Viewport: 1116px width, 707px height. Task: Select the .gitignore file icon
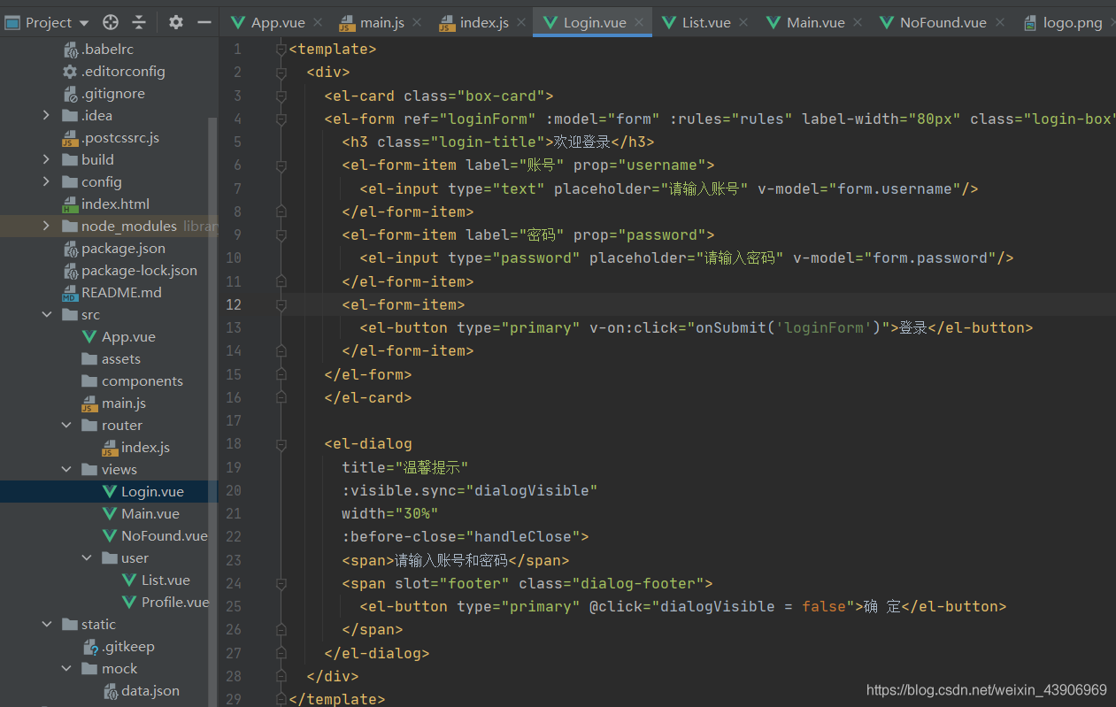(70, 94)
